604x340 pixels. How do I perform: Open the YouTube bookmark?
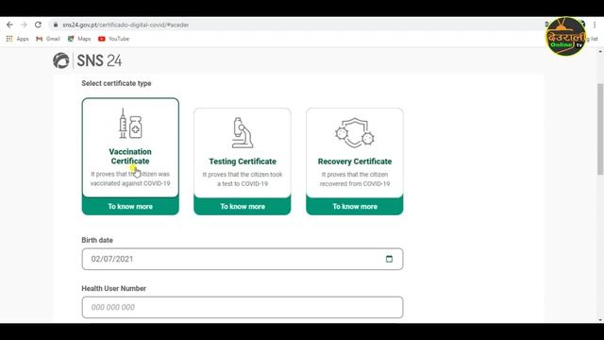pyautogui.click(x=113, y=39)
